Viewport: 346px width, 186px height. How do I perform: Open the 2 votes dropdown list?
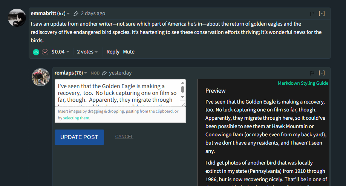(87, 52)
